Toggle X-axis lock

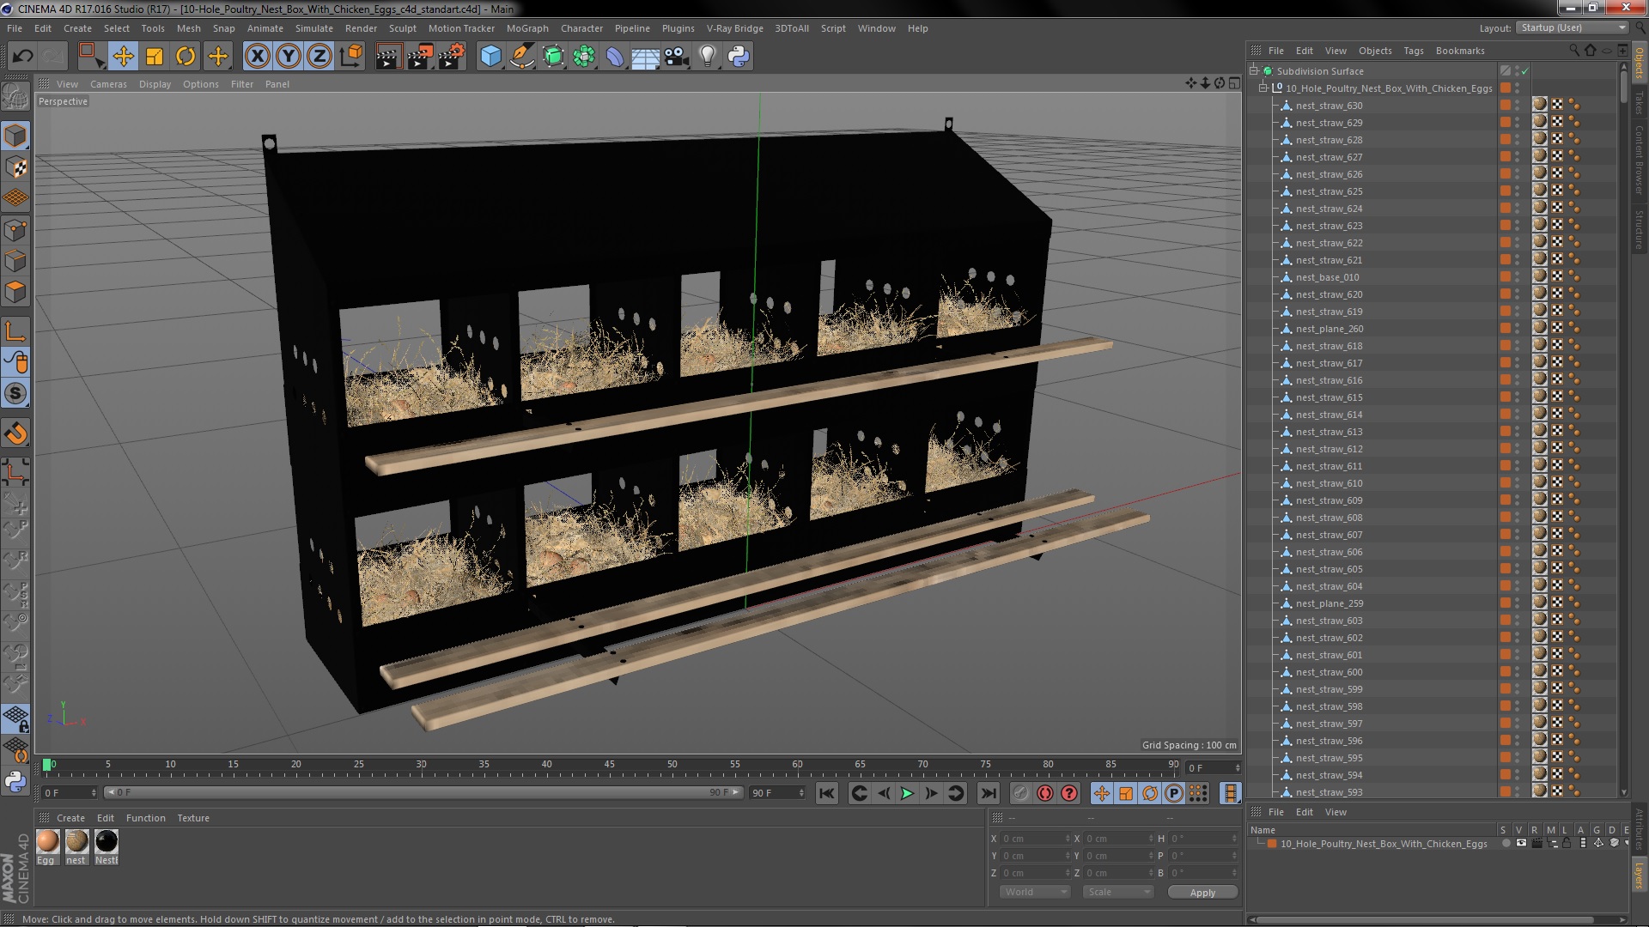[257, 57]
